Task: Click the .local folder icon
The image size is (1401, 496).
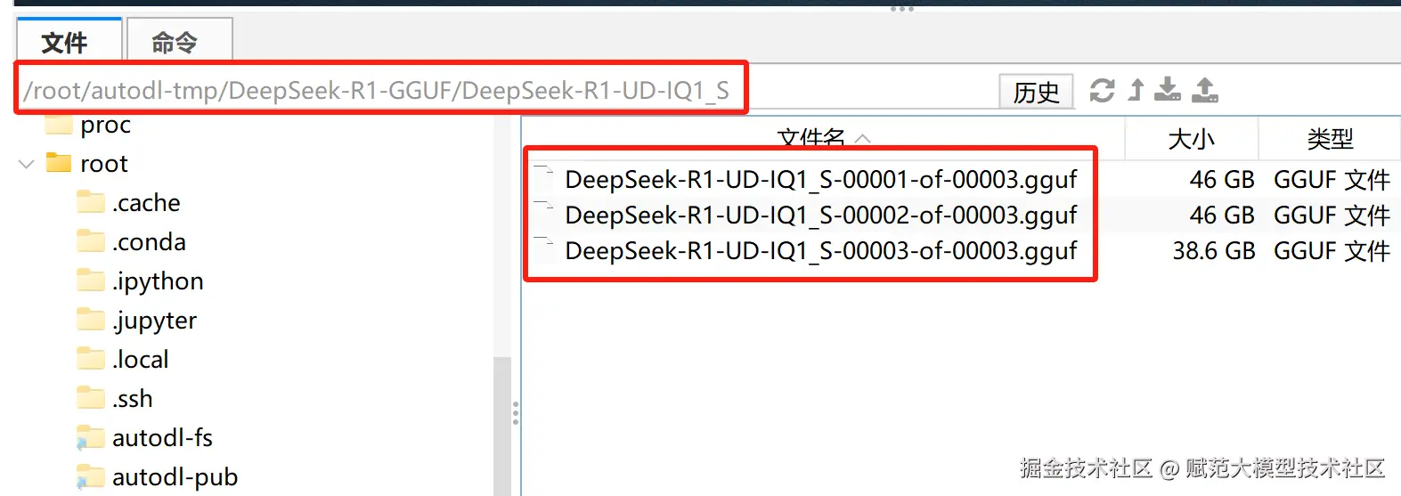Action: [91, 359]
